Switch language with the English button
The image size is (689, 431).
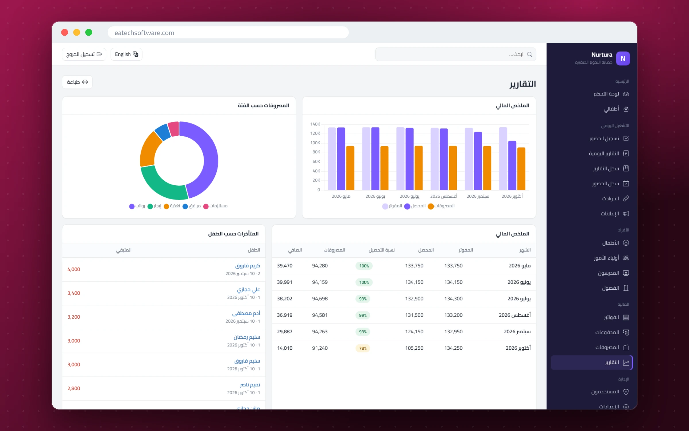tap(126, 54)
